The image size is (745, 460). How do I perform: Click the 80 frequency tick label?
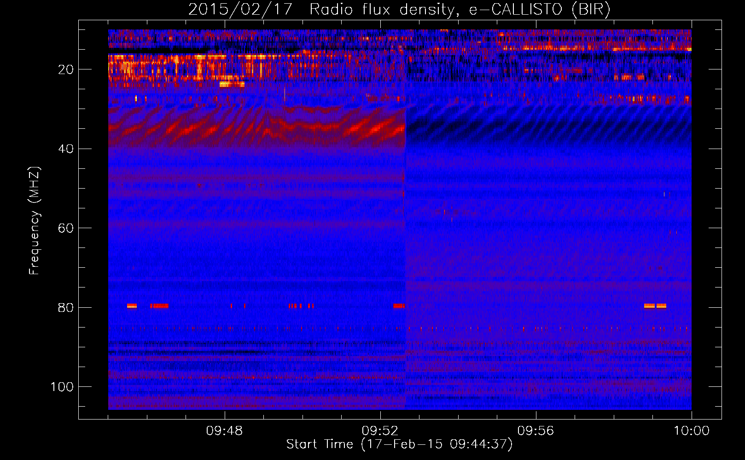[x=66, y=308]
